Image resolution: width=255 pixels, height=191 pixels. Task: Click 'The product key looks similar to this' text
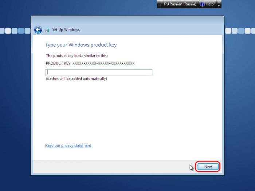click(x=77, y=56)
